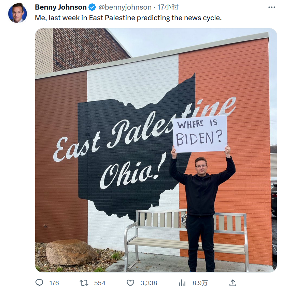Retweet using the retweet arrows icon
283x290 pixels.
(84, 283)
